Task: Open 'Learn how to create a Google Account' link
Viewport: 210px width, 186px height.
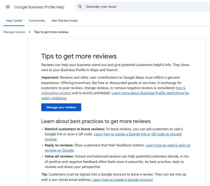Action: click(x=122, y=180)
